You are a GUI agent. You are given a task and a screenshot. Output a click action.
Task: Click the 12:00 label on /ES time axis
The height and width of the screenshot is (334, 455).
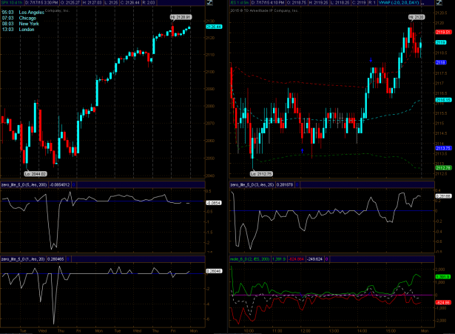[306, 331]
